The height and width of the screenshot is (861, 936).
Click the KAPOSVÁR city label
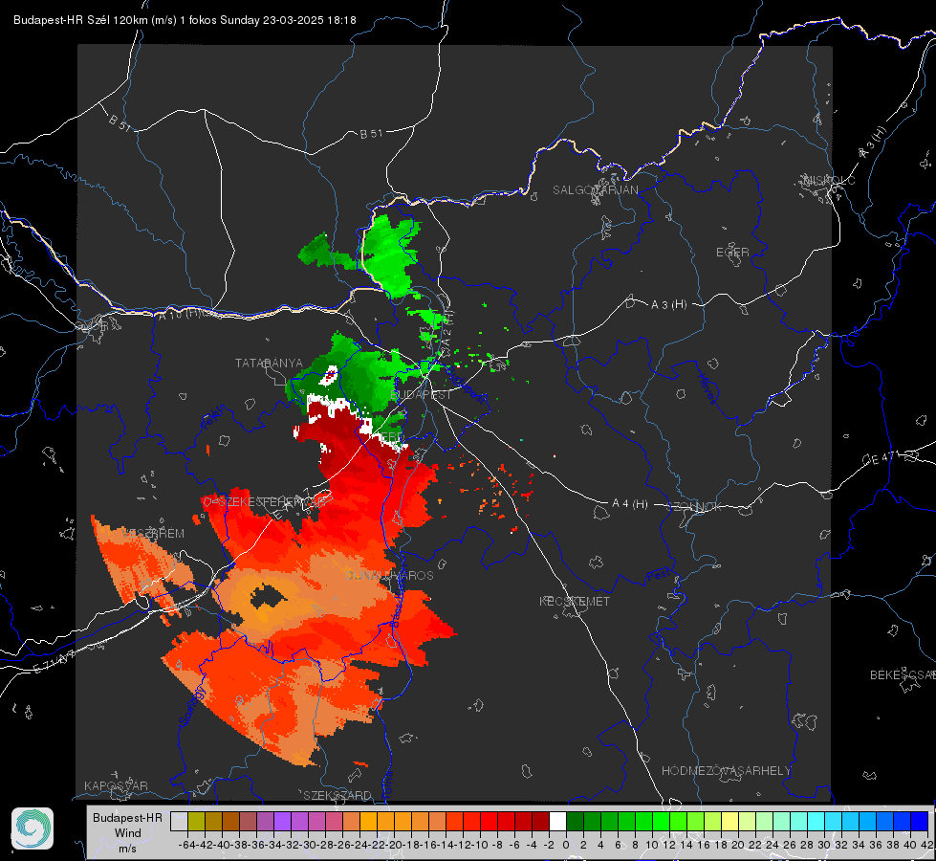pos(116,785)
